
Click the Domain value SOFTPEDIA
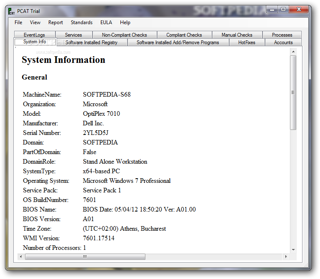(x=100, y=142)
